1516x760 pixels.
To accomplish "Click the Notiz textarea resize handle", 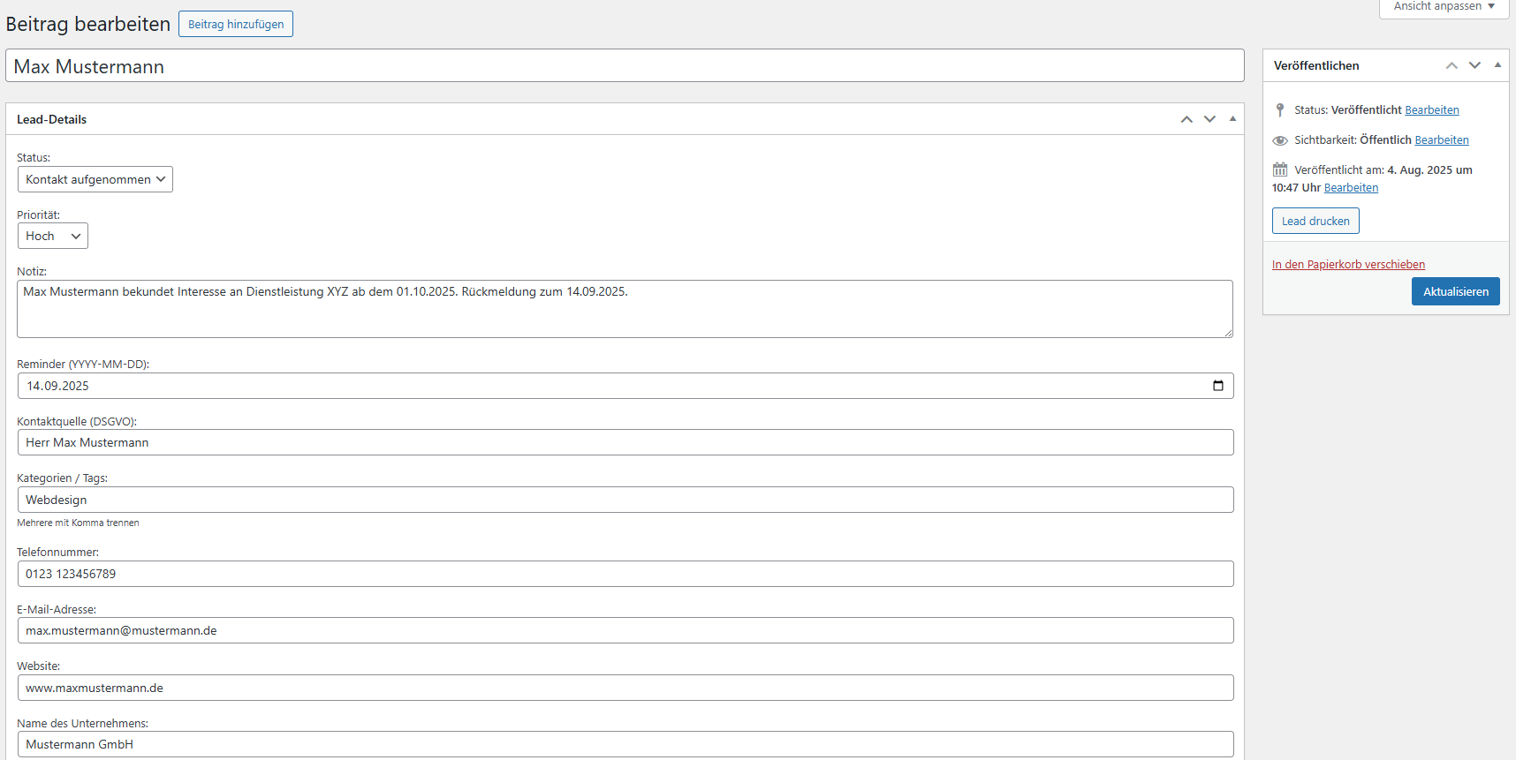I will pos(1228,333).
